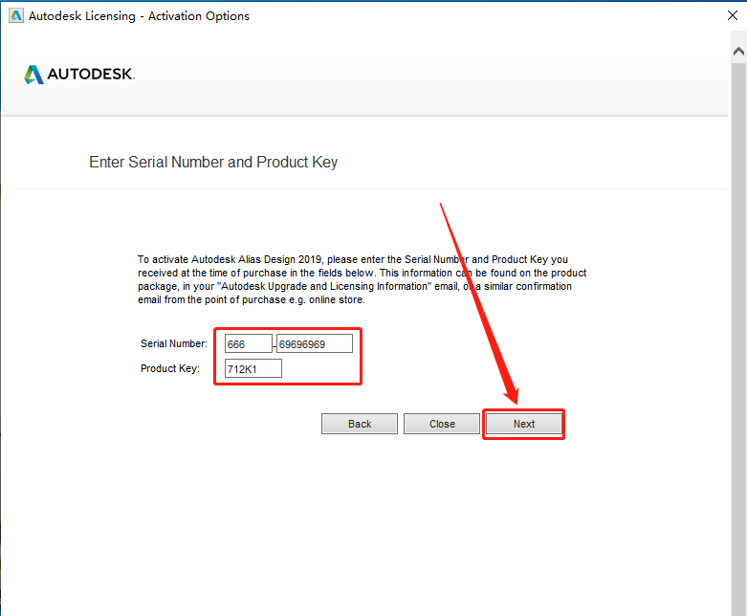
Task: Focus the serial number prefix field containing 666
Action: 249,344
